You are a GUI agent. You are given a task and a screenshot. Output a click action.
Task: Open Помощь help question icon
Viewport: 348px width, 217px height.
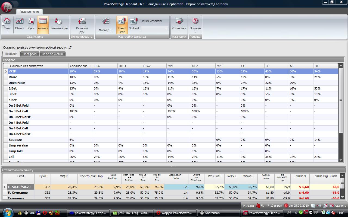(195, 21)
